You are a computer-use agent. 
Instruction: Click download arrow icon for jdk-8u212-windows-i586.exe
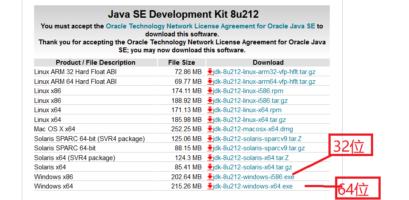tap(210, 177)
